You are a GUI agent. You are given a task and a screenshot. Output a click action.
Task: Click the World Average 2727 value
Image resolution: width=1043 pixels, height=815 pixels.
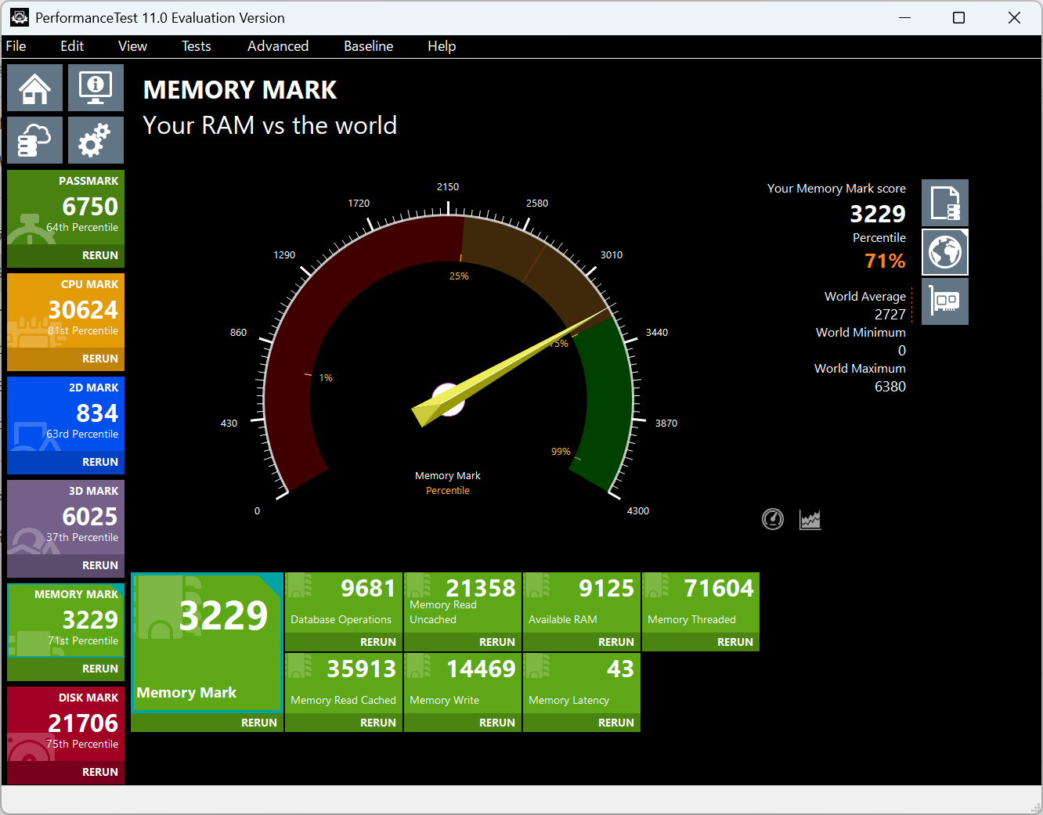click(890, 315)
